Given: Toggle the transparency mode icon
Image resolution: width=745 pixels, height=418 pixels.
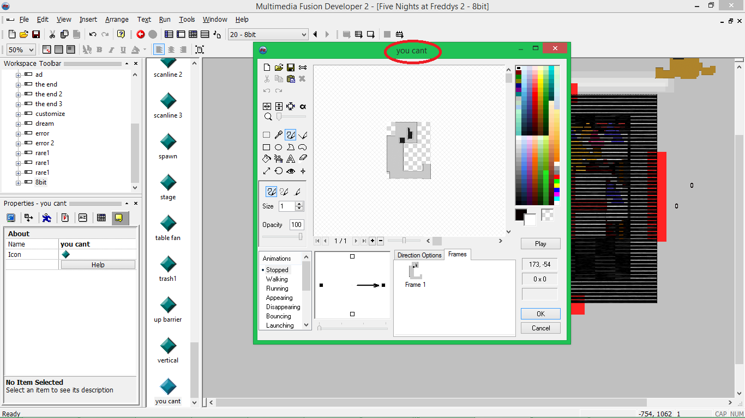Looking at the screenshot, I should (x=303, y=107).
